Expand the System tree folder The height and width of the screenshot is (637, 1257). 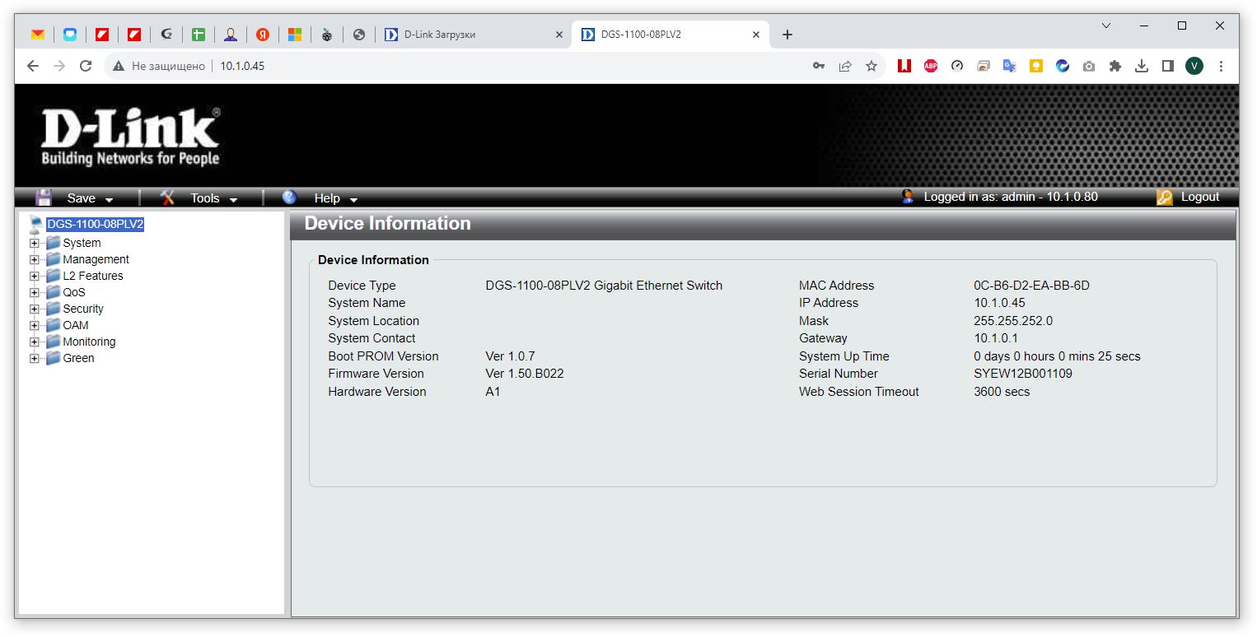(x=34, y=243)
